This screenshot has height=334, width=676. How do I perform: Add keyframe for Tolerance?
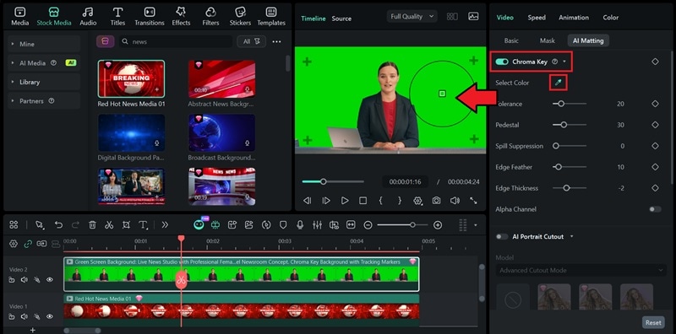[655, 104]
